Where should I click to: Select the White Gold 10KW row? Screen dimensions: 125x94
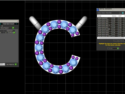[111, 32]
